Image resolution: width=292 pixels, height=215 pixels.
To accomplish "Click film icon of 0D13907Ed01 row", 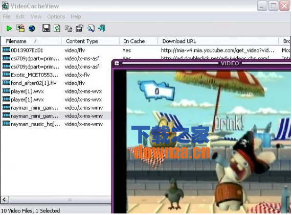I will [x=6, y=50].
